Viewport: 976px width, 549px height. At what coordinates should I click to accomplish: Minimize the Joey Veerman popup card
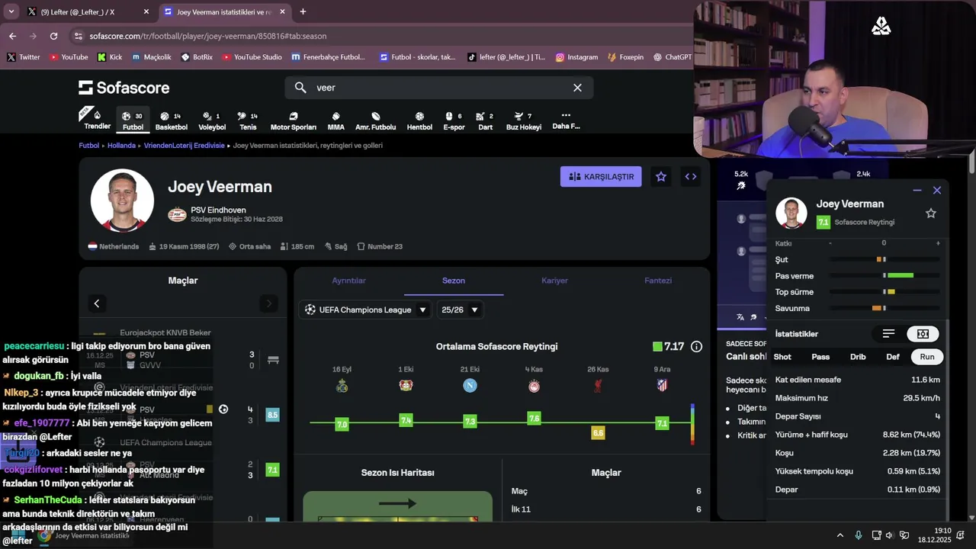click(x=917, y=191)
